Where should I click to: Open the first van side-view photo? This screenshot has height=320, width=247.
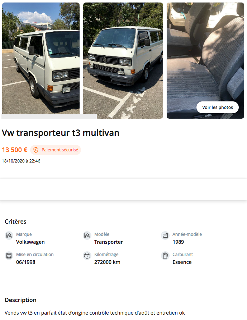41,58
